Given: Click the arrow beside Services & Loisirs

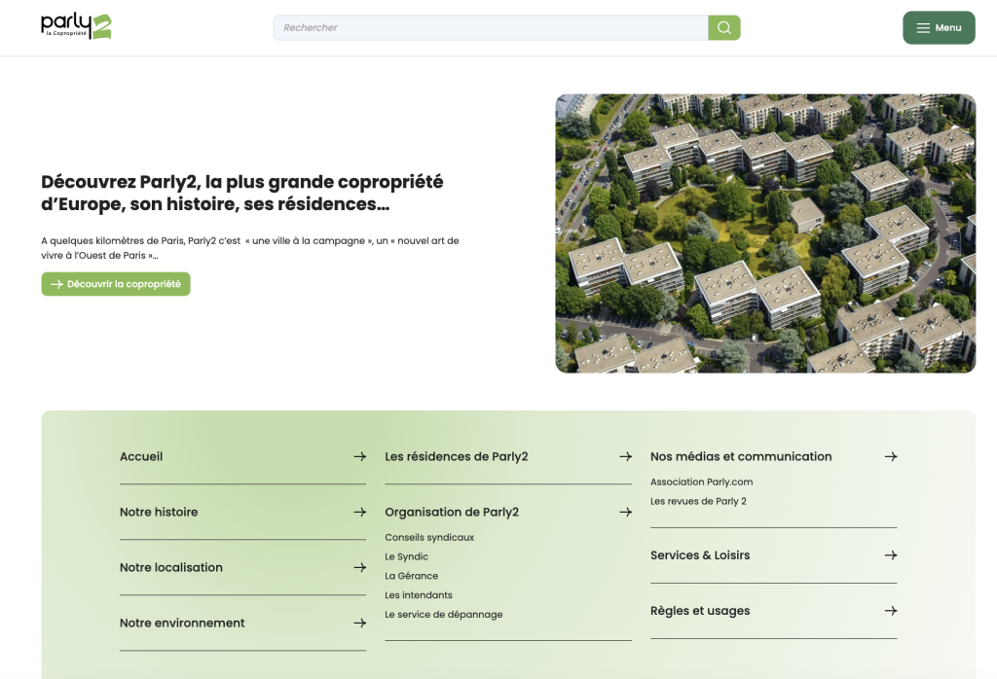Looking at the screenshot, I should coord(890,555).
